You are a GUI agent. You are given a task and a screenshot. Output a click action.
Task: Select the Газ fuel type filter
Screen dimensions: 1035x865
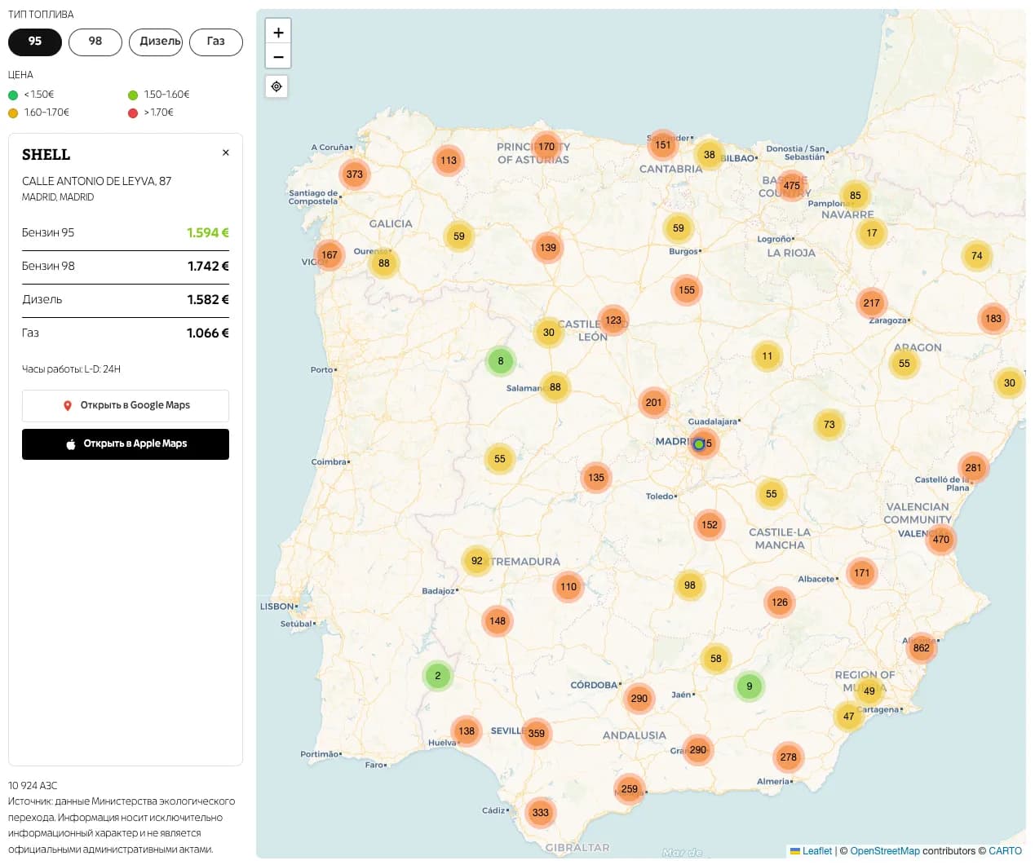click(216, 42)
